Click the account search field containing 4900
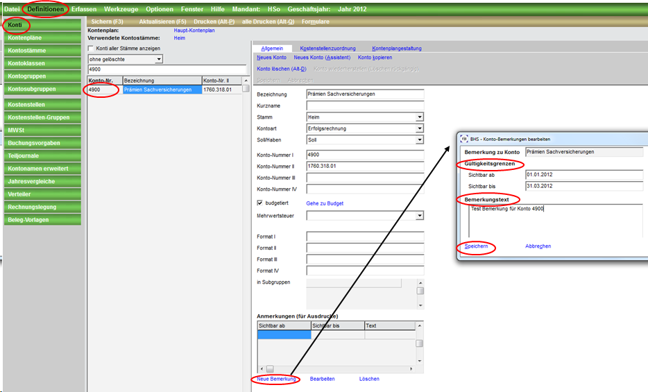 167,69
